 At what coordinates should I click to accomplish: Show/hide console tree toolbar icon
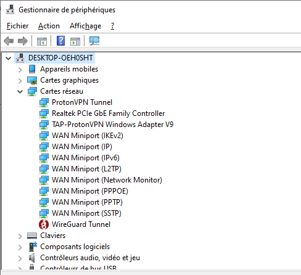click(42, 41)
